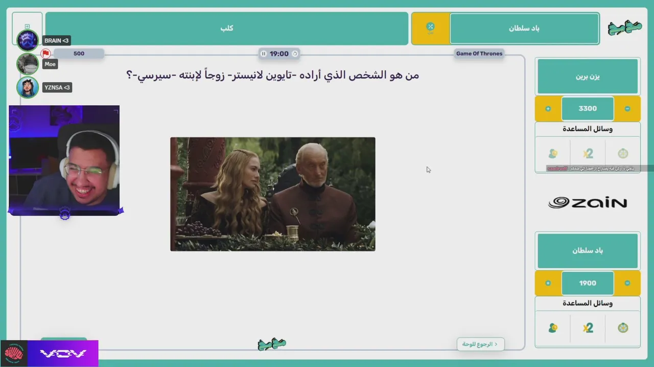Use باد سلطان's x2 double points lifeline
Viewport: 654px width, 367px height.
(588, 328)
